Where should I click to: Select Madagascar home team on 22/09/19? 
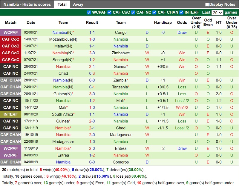click(x=63, y=142)
